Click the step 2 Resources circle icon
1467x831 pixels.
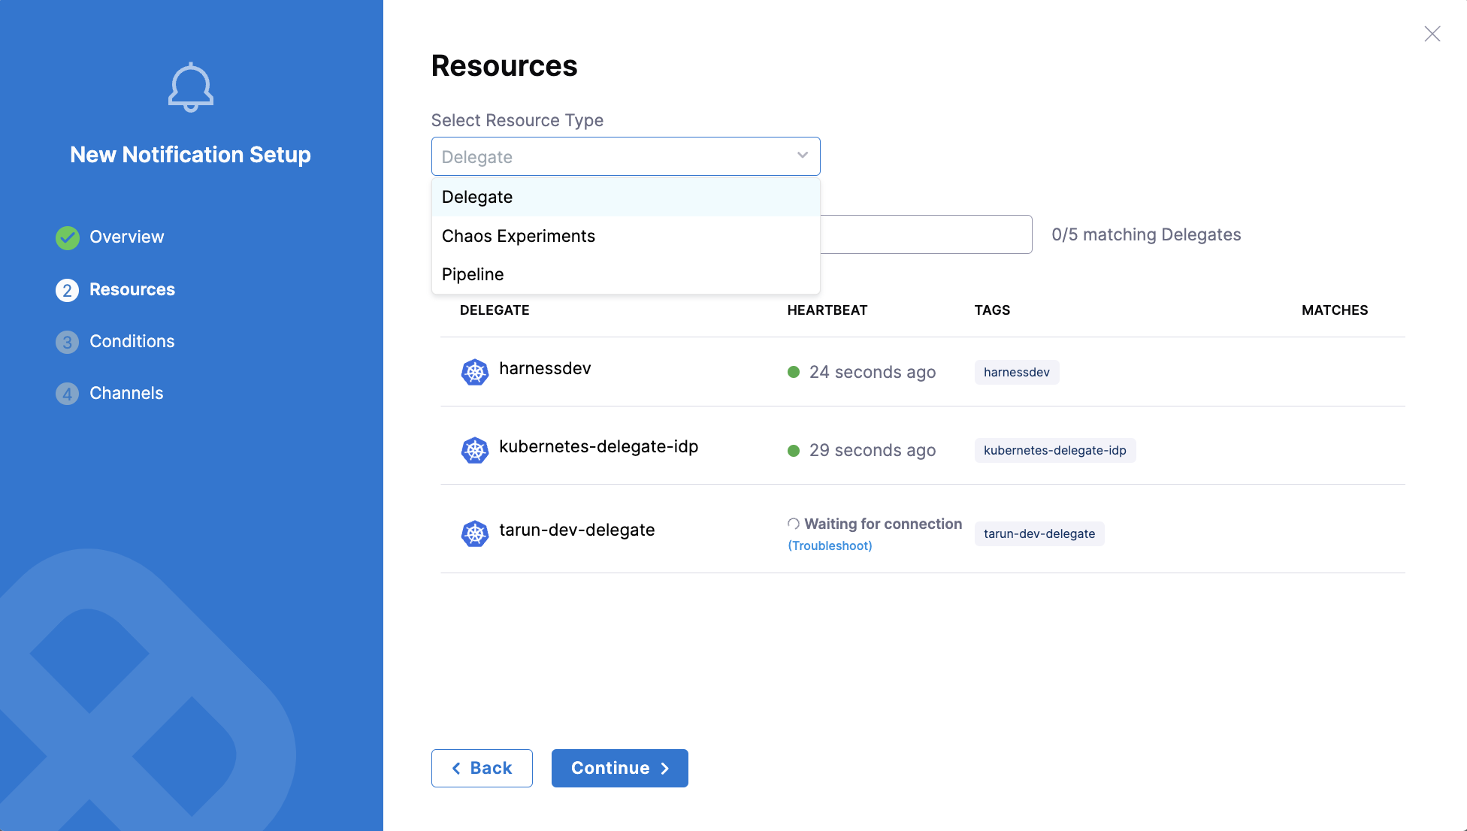(x=68, y=290)
